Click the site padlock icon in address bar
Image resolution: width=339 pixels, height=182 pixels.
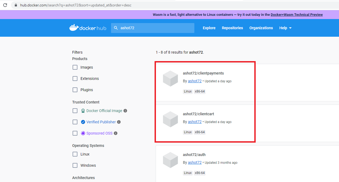15,5
